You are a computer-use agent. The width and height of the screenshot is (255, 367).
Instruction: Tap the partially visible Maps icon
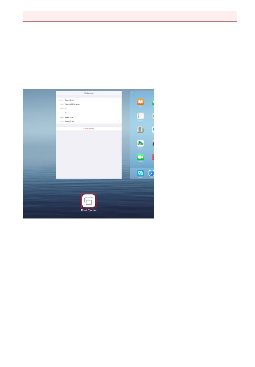coord(153,116)
